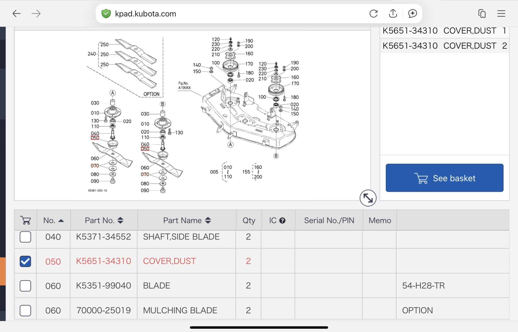Expand the parts diagram fullscreen

368,198
